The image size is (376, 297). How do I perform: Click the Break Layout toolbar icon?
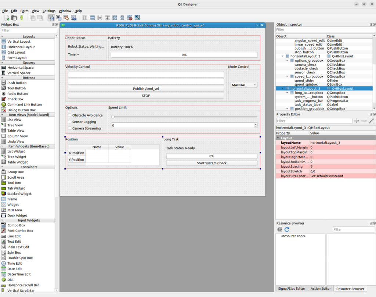tap(130, 18)
